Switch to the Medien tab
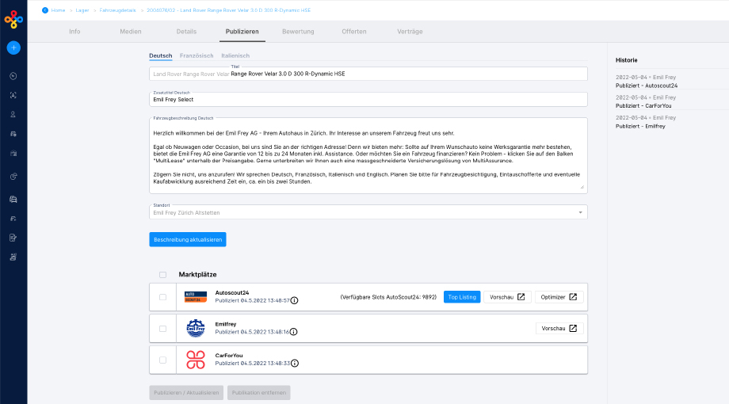Image resolution: width=729 pixels, height=404 pixels. pyautogui.click(x=131, y=32)
